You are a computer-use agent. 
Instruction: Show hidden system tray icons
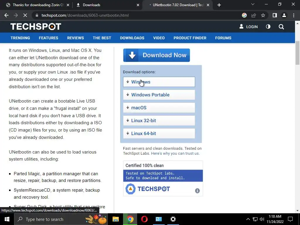248,219
